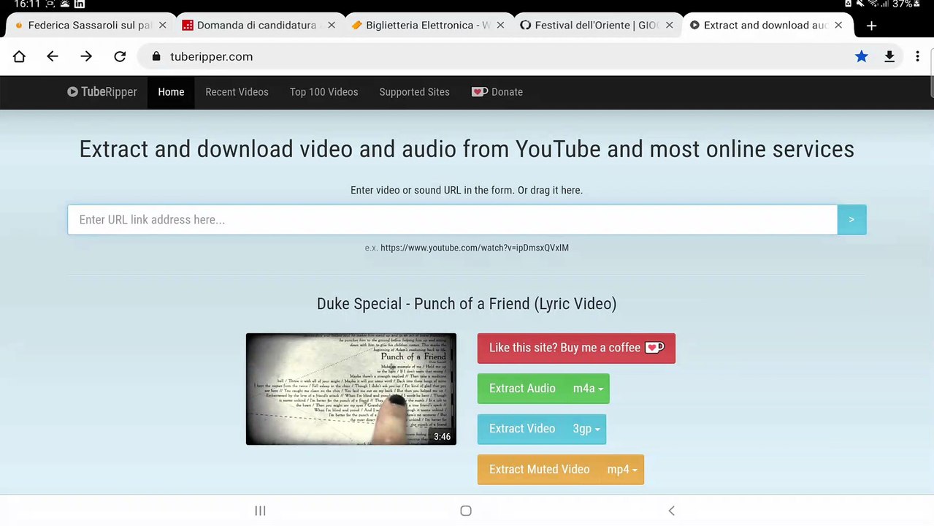Image resolution: width=934 pixels, height=526 pixels.
Task: Open the 3gp video format dropdown
Action: pyautogui.click(x=586, y=429)
